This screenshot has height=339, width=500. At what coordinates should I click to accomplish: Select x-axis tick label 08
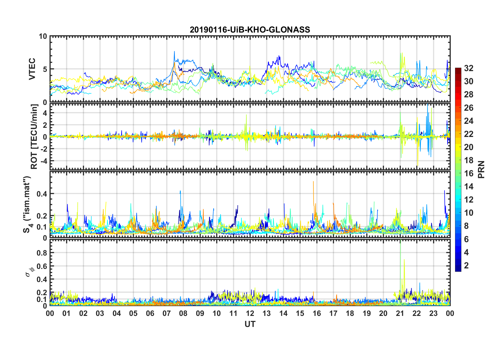(183, 313)
